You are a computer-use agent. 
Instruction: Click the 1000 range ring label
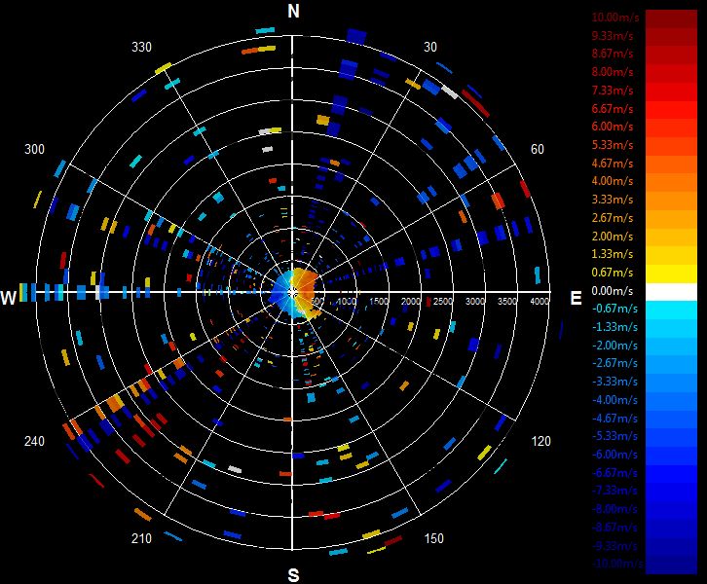pyautogui.click(x=347, y=302)
